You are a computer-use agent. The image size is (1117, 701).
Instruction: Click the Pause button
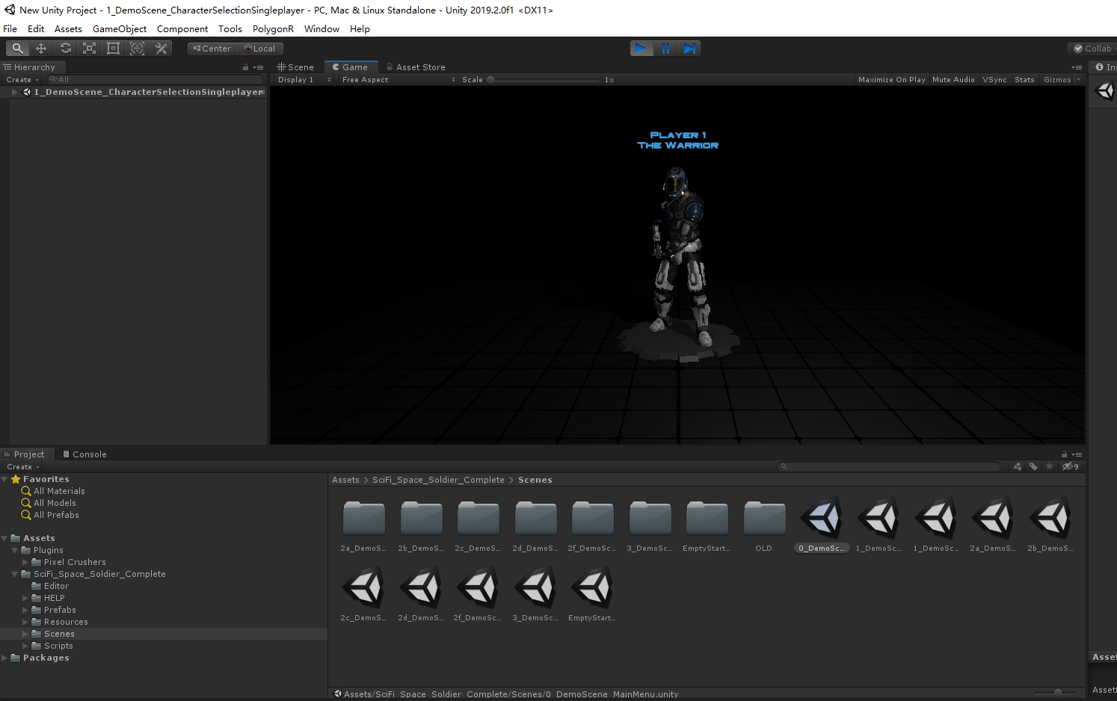pos(665,48)
